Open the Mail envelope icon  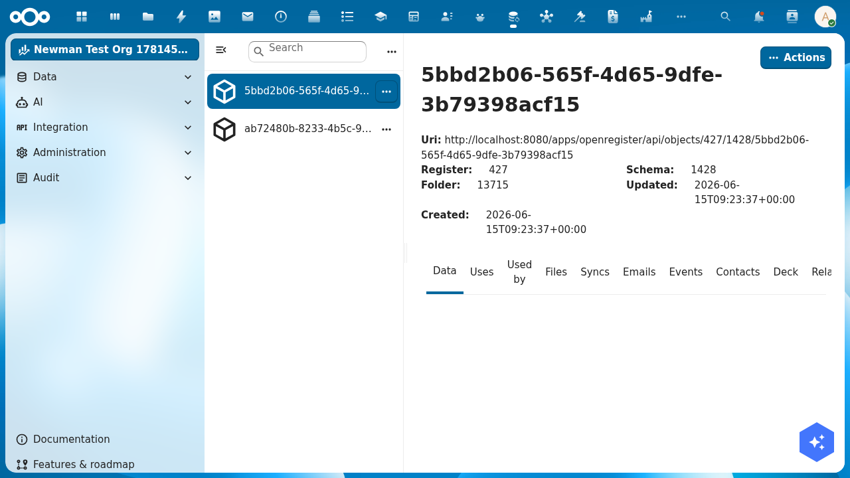click(x=248, y=17)
